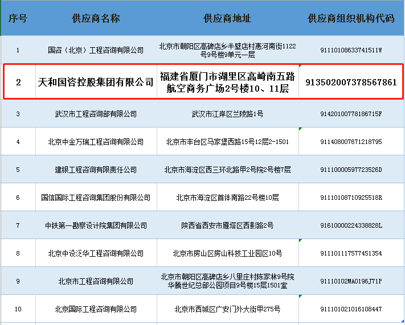Select cell 国信国际工程咨询集团股份有限公司
This screenshot has height=325, width=405.
[x=96, y=198]
